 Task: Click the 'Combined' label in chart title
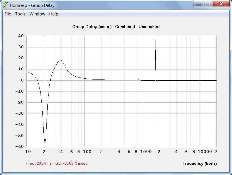point(125,27)
